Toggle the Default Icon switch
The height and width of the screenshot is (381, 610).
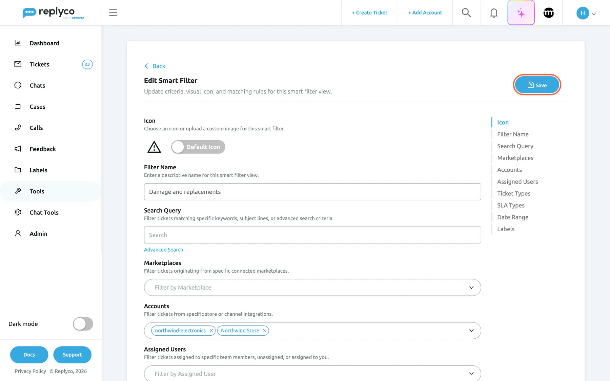(198, 147)
